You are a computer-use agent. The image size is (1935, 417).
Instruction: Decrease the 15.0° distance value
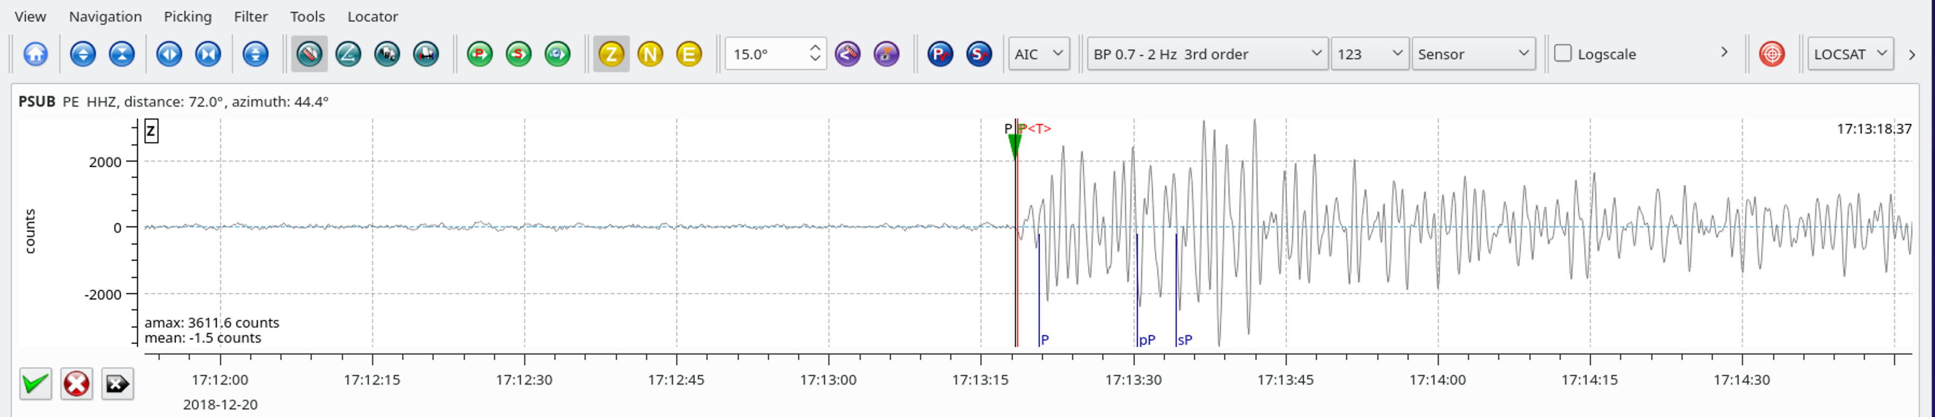[816, 61]
